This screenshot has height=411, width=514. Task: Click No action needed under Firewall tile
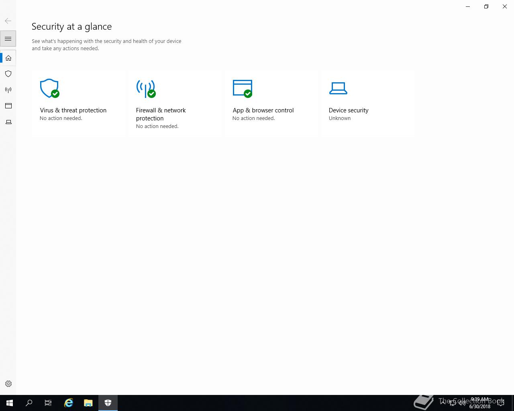[157, 126]
